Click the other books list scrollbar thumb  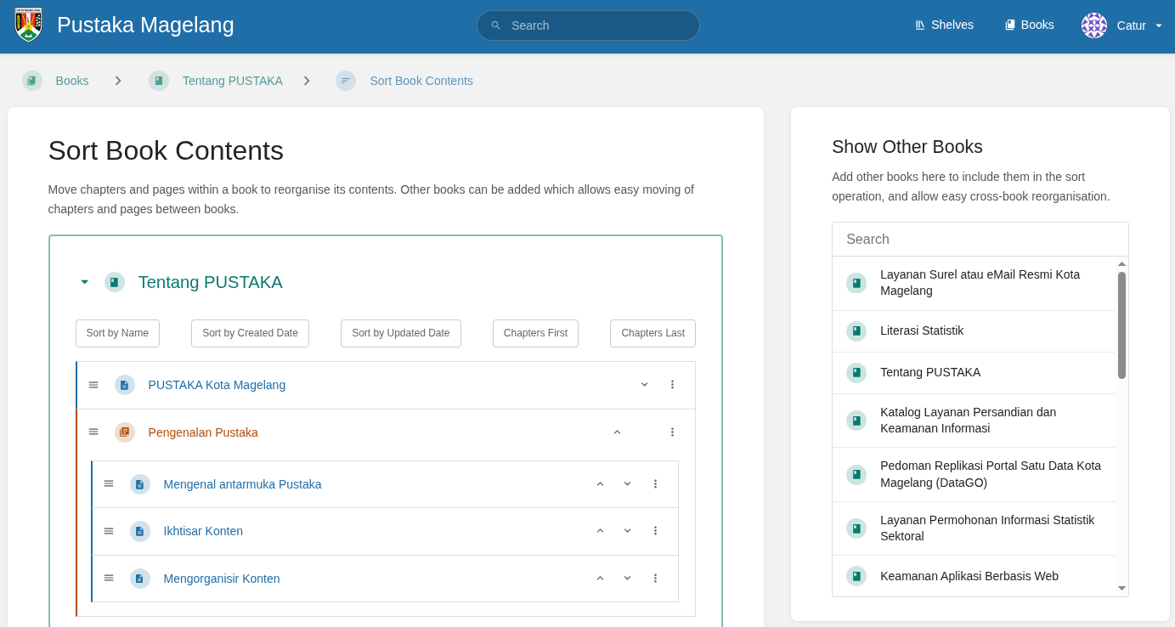pyautogui.click(x=1121, y=325)
